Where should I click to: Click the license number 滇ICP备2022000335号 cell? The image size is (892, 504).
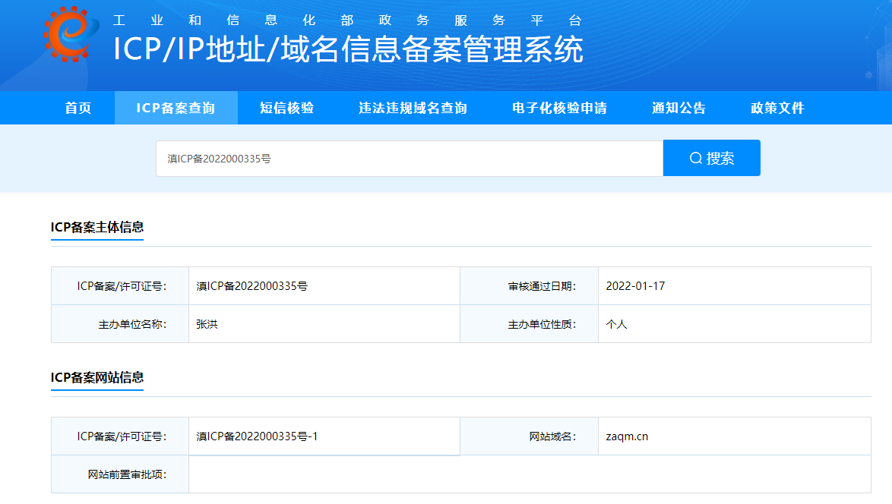coord(251,286)
